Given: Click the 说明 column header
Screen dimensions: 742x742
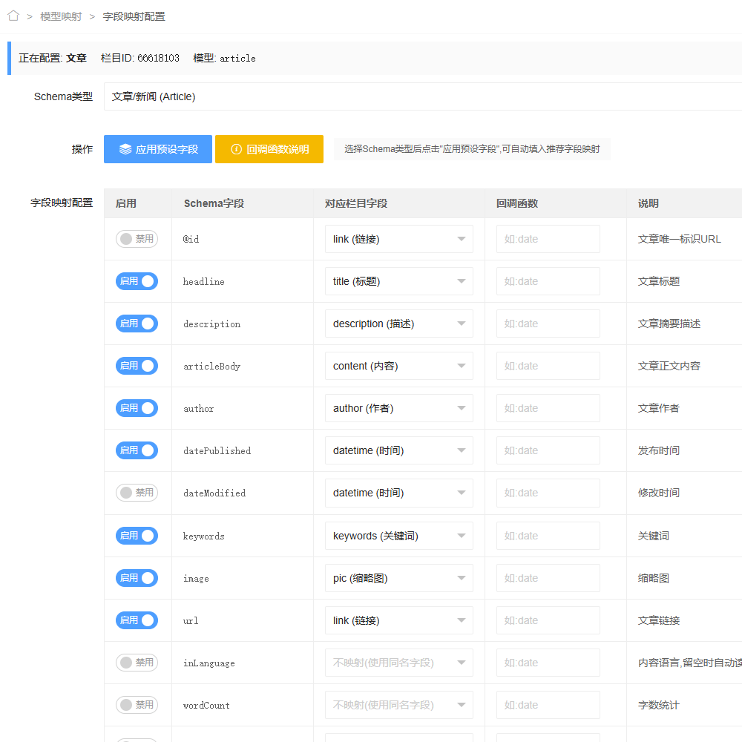Looking at the screenshot, I should point(648,203).
